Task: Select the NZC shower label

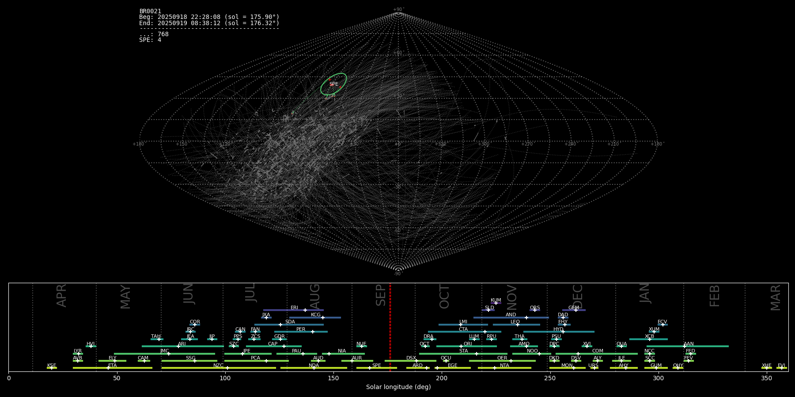Action: point(218,366)
